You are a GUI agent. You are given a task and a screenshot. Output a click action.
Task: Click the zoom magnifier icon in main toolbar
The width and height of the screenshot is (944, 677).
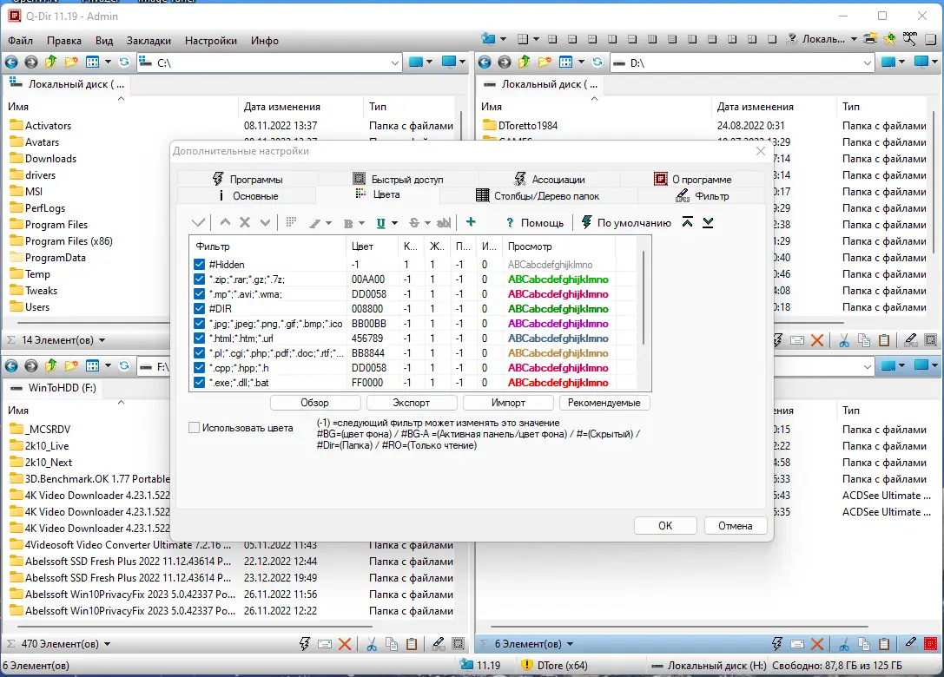click(909, 39)
